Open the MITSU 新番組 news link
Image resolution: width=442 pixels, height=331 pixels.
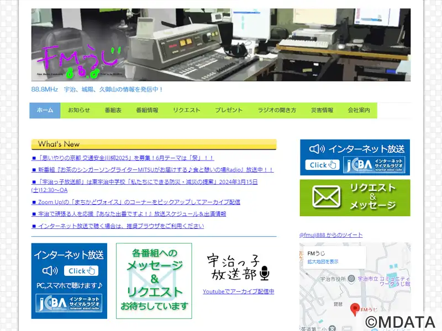(152, 170)
